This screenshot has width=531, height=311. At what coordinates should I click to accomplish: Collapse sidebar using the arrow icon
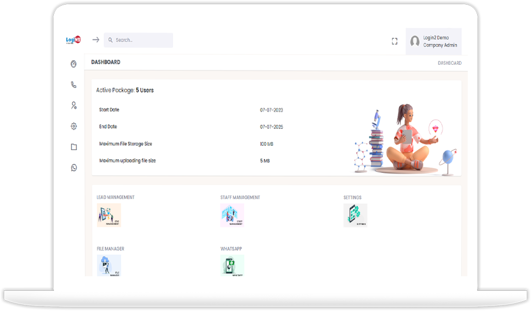pyautogui.click(x=95, y=40)
